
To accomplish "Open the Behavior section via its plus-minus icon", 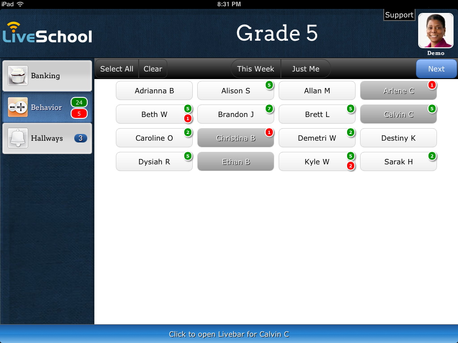I will coord(17,107).
